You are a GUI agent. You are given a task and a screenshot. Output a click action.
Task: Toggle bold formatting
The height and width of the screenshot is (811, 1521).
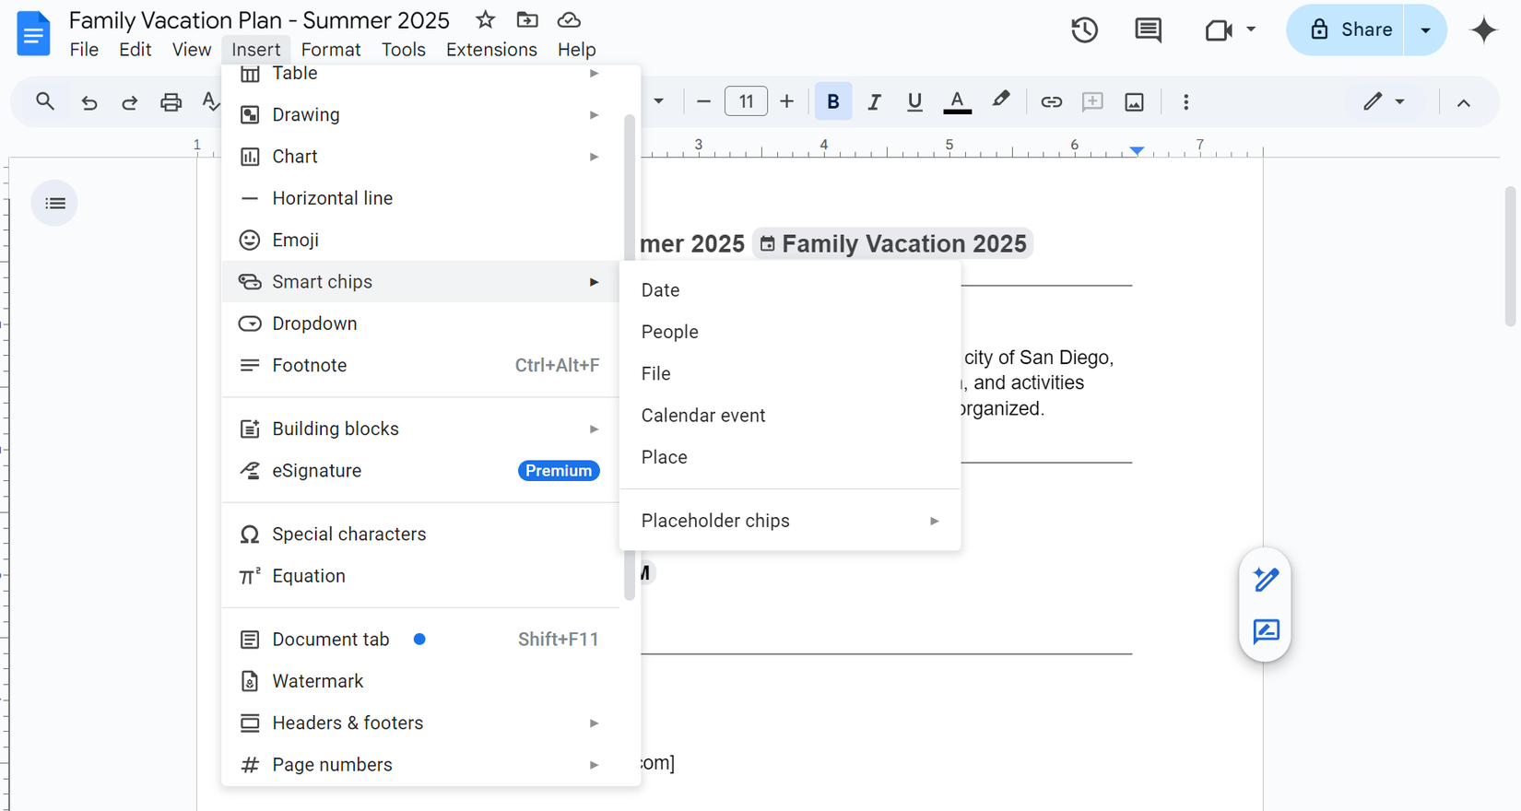[x=832, y=102]
